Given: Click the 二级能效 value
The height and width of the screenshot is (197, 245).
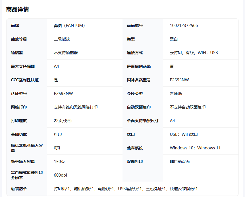Looking at the screenshot, I should pyautogui.click(x=62, y=39).
